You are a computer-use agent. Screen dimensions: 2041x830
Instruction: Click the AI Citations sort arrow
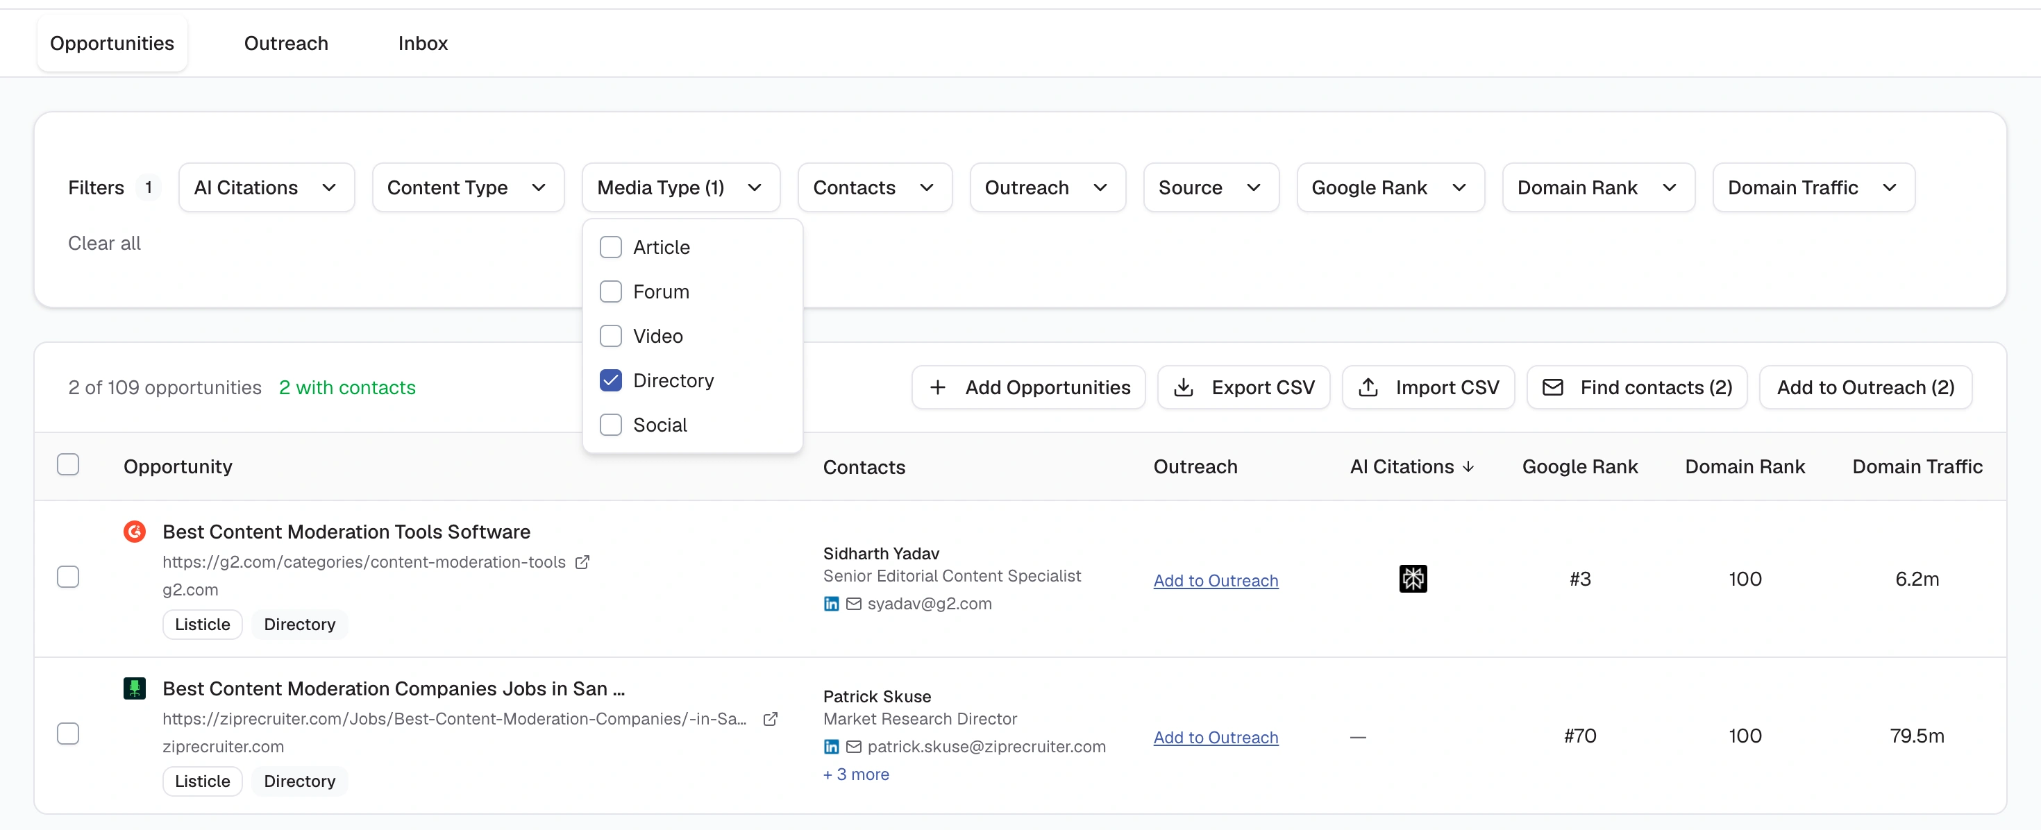pyautogui.click(x=1468, y=466)
